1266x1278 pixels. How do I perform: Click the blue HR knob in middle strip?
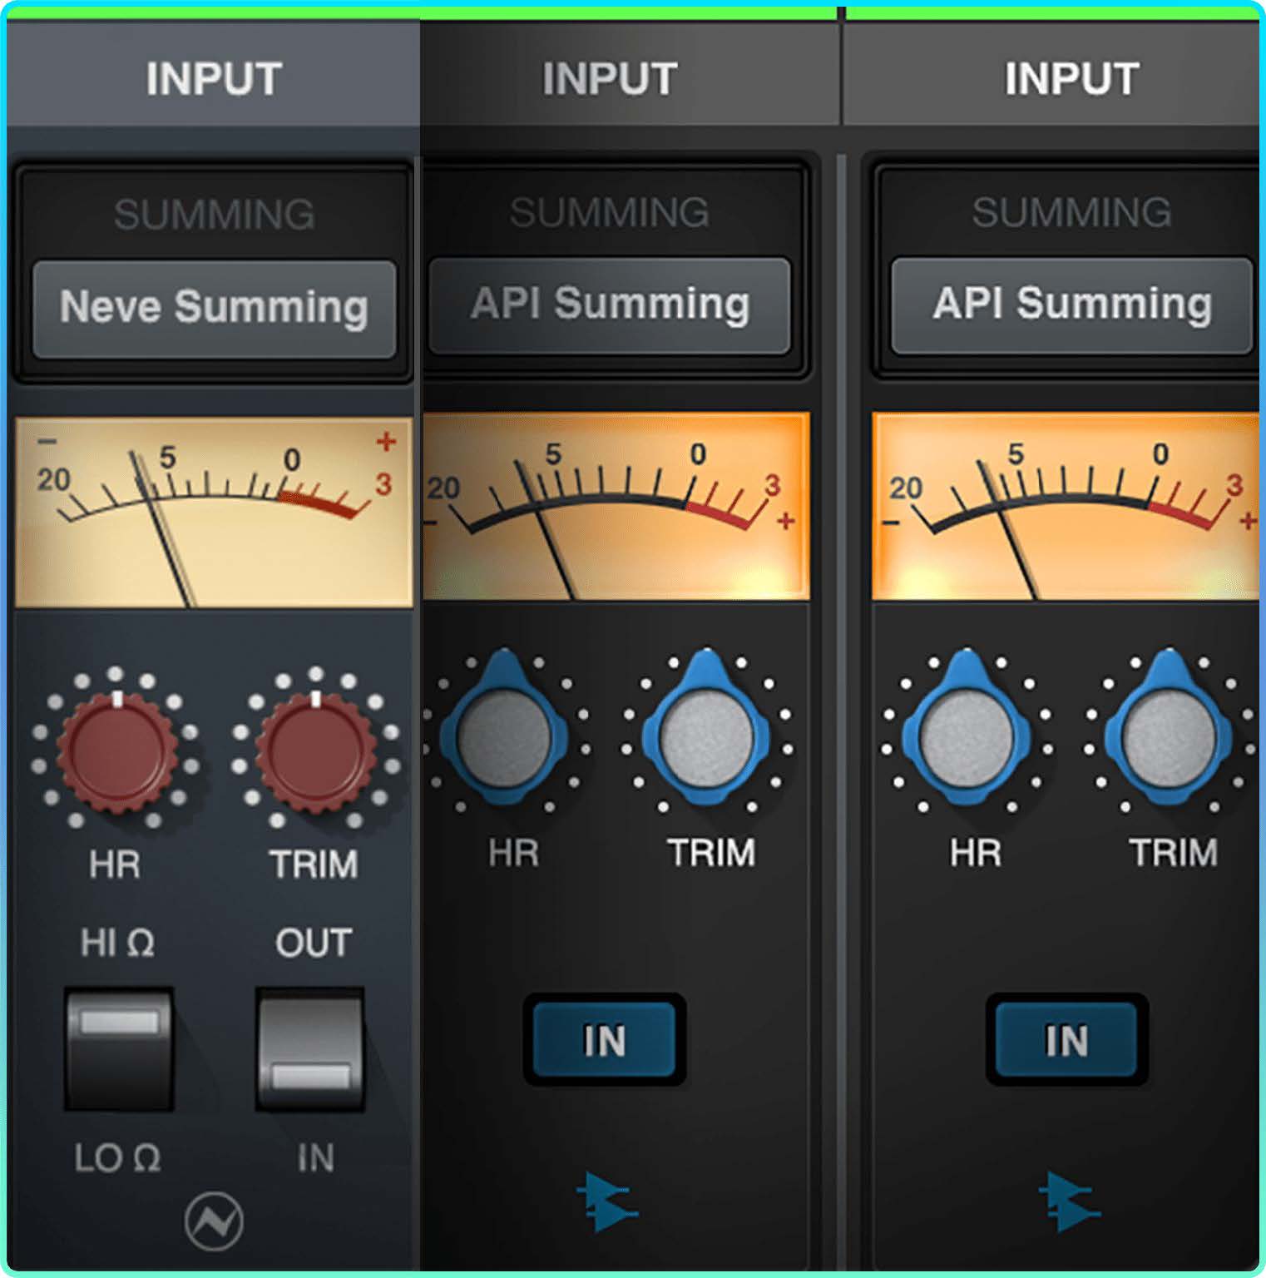pyautogui.click(x=504, y=737)
